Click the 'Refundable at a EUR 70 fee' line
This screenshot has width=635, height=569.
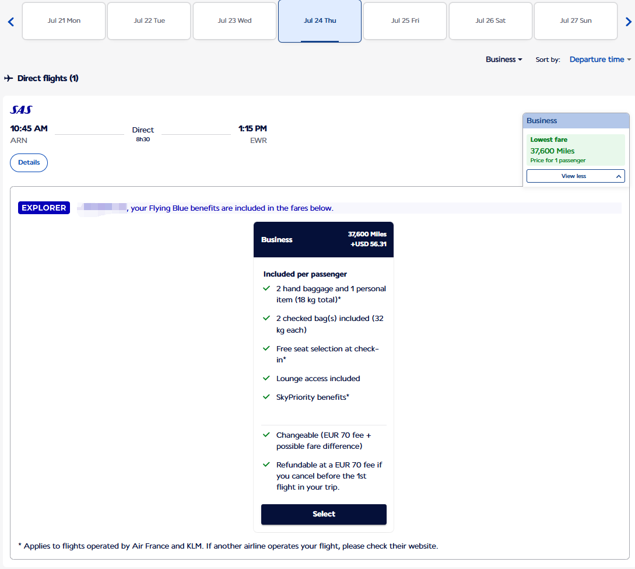329,476
